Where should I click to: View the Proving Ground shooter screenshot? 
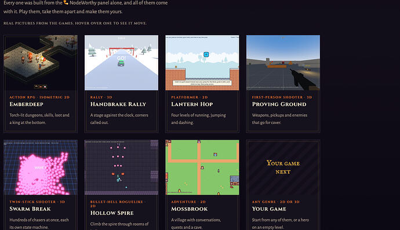[x=283, y=63]
